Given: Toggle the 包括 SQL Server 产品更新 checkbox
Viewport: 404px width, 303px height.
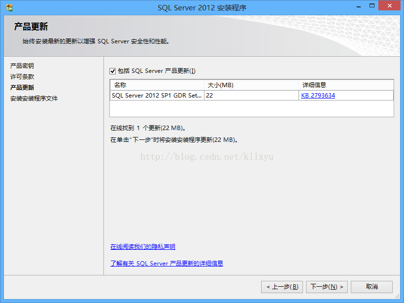Looking at the screenshot, I should click(x=113, y=71).
